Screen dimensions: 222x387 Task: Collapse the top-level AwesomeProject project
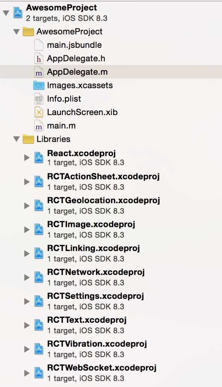click(6, 13)
